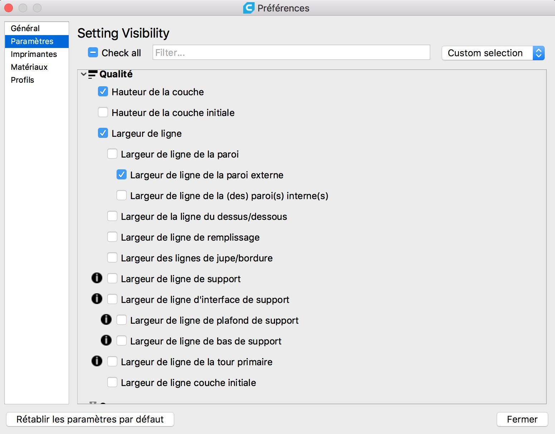Image resolution: width=555 pixels, height=434 pixels.
Task: Collapse the Qualité section chevron
Action: click(84, 74)
